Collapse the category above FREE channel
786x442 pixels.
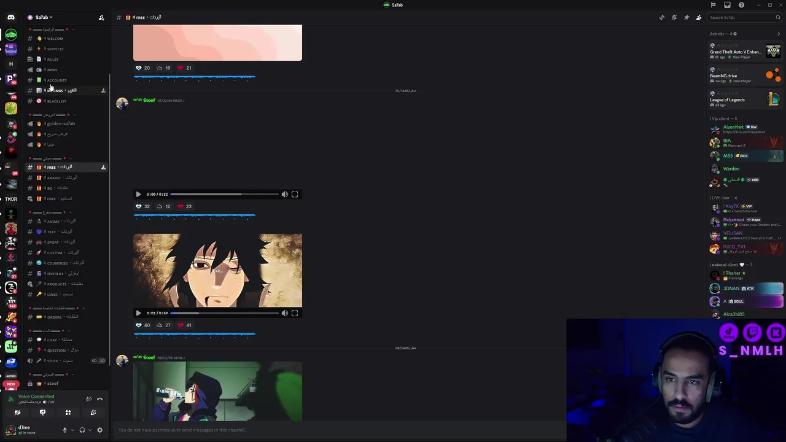tap(50, 158)
